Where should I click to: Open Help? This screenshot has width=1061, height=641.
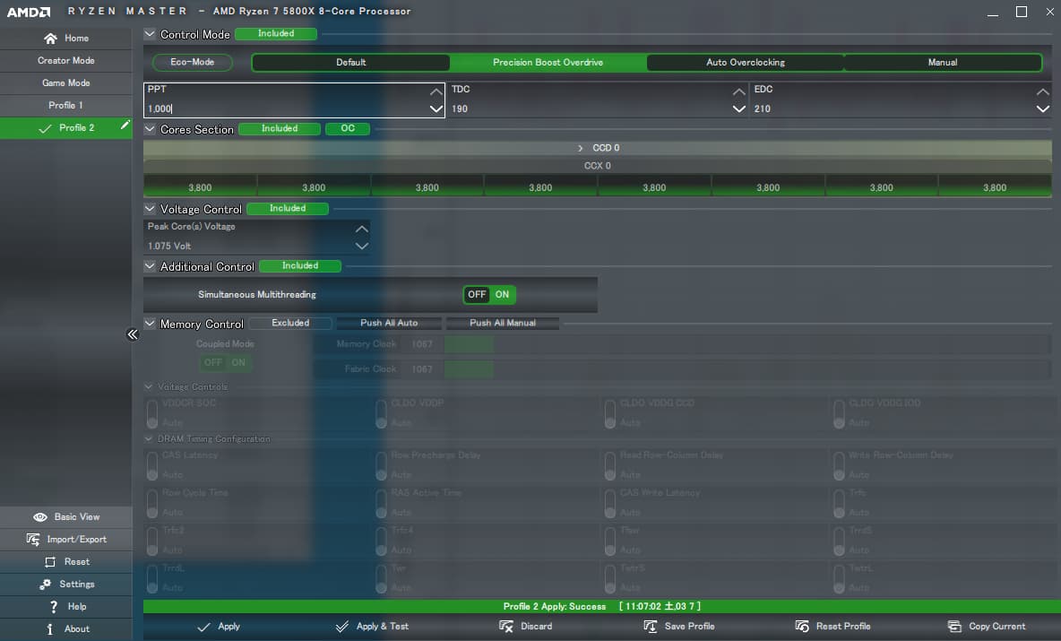pos(65,606)
